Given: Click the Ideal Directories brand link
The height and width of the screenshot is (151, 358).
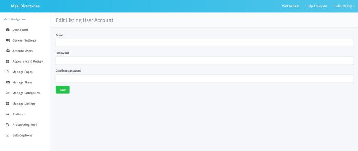Looking at the screenshot, I should tap(25, 6).
